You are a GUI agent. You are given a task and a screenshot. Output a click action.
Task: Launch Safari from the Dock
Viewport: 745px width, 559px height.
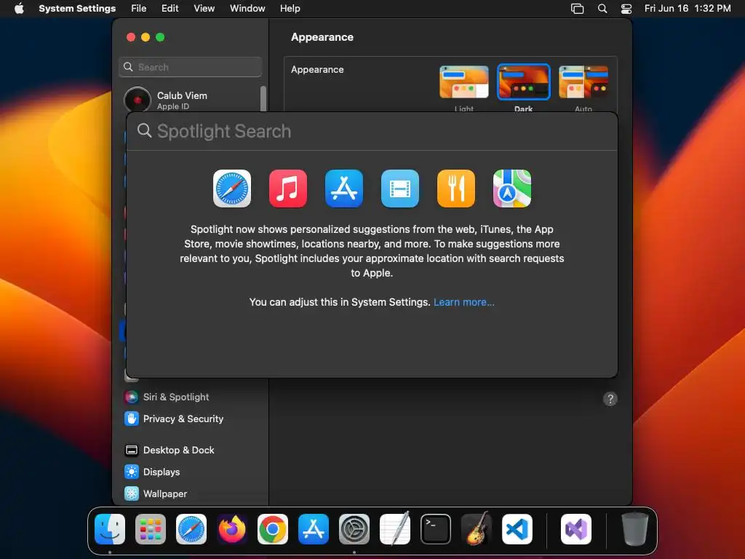click(191, 529)
